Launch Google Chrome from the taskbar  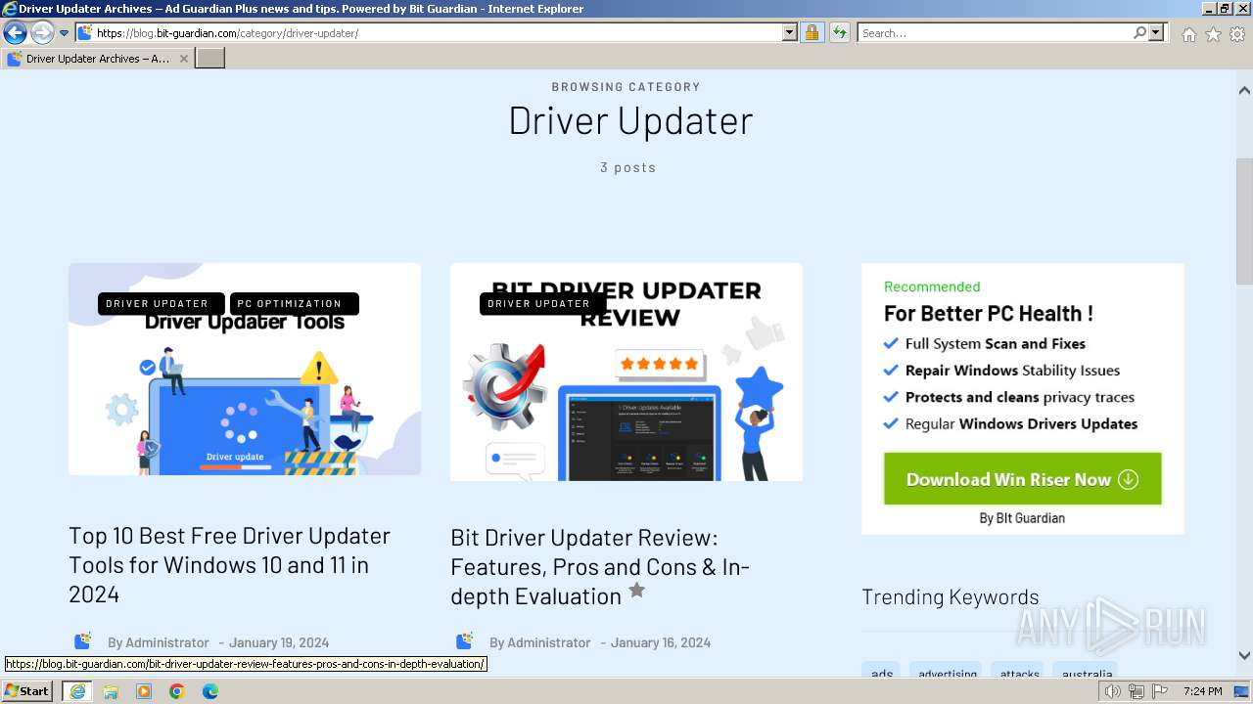[x=177, y=691]
